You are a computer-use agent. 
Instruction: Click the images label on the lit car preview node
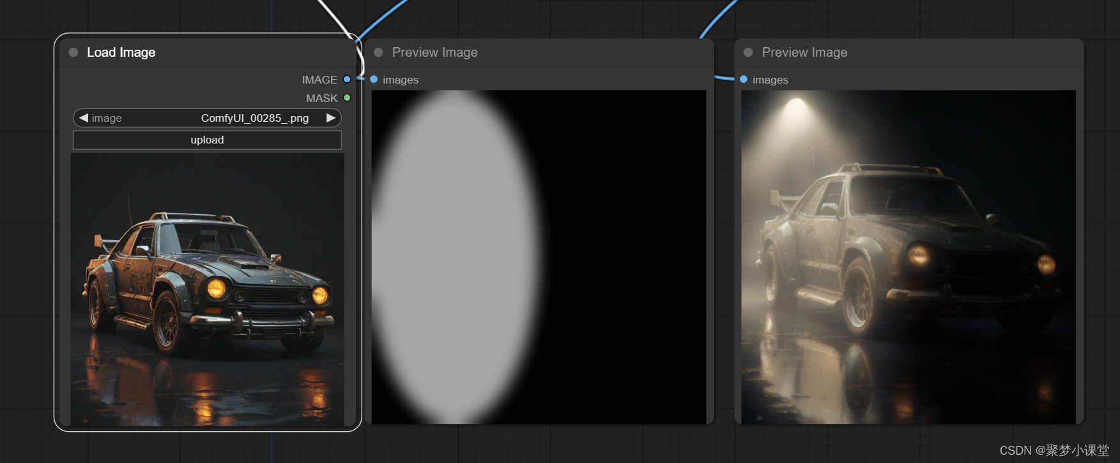[x=770, y=80]
